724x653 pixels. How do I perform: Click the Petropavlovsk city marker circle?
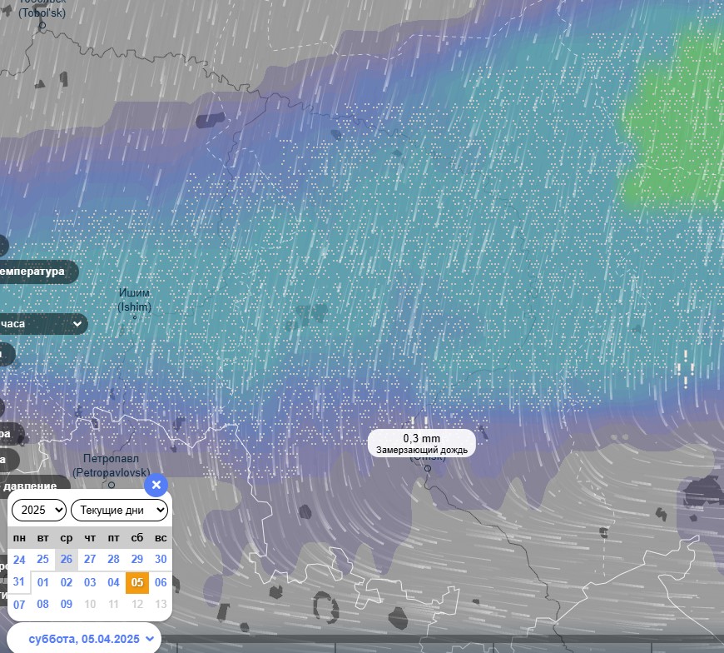pyautogui.click(x=112, y=486)
